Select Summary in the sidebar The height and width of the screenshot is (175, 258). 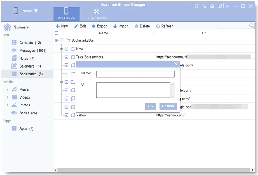[x=21, y=27]
